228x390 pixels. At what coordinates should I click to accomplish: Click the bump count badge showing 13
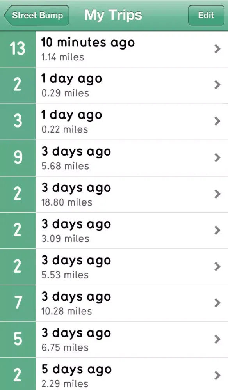[x=18, y=49]
